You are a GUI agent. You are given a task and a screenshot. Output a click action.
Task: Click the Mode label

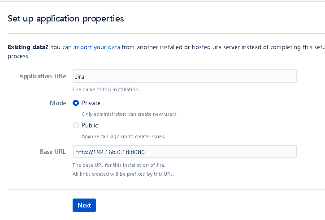click(x=58, y=103)
